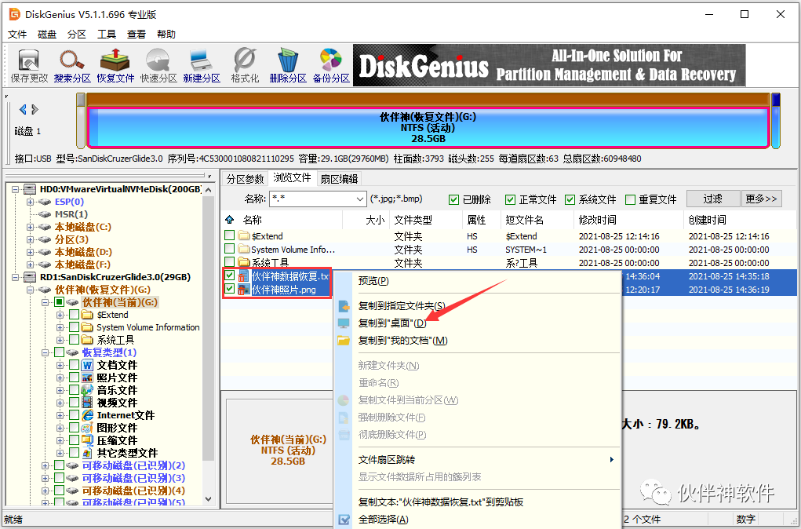Click the Internet文件 icon in tree
Image resolution: width=801 pixels, height=529 pixels.
click(87, 415)
